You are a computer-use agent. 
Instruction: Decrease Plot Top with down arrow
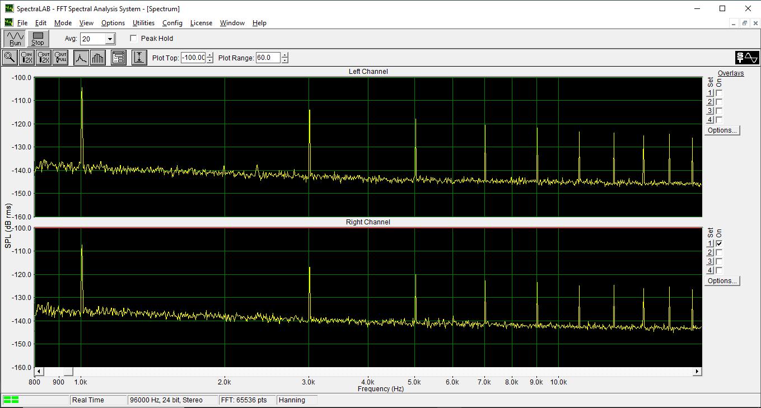click(x=209, y=60)
